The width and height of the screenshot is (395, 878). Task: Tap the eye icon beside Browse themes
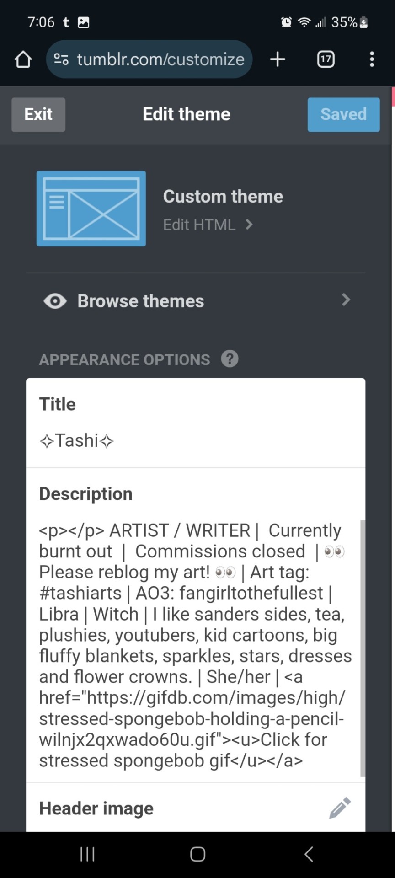click(55, 301)
